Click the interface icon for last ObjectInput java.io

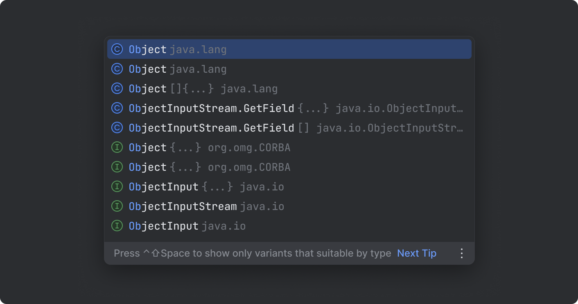coord(117,226)
